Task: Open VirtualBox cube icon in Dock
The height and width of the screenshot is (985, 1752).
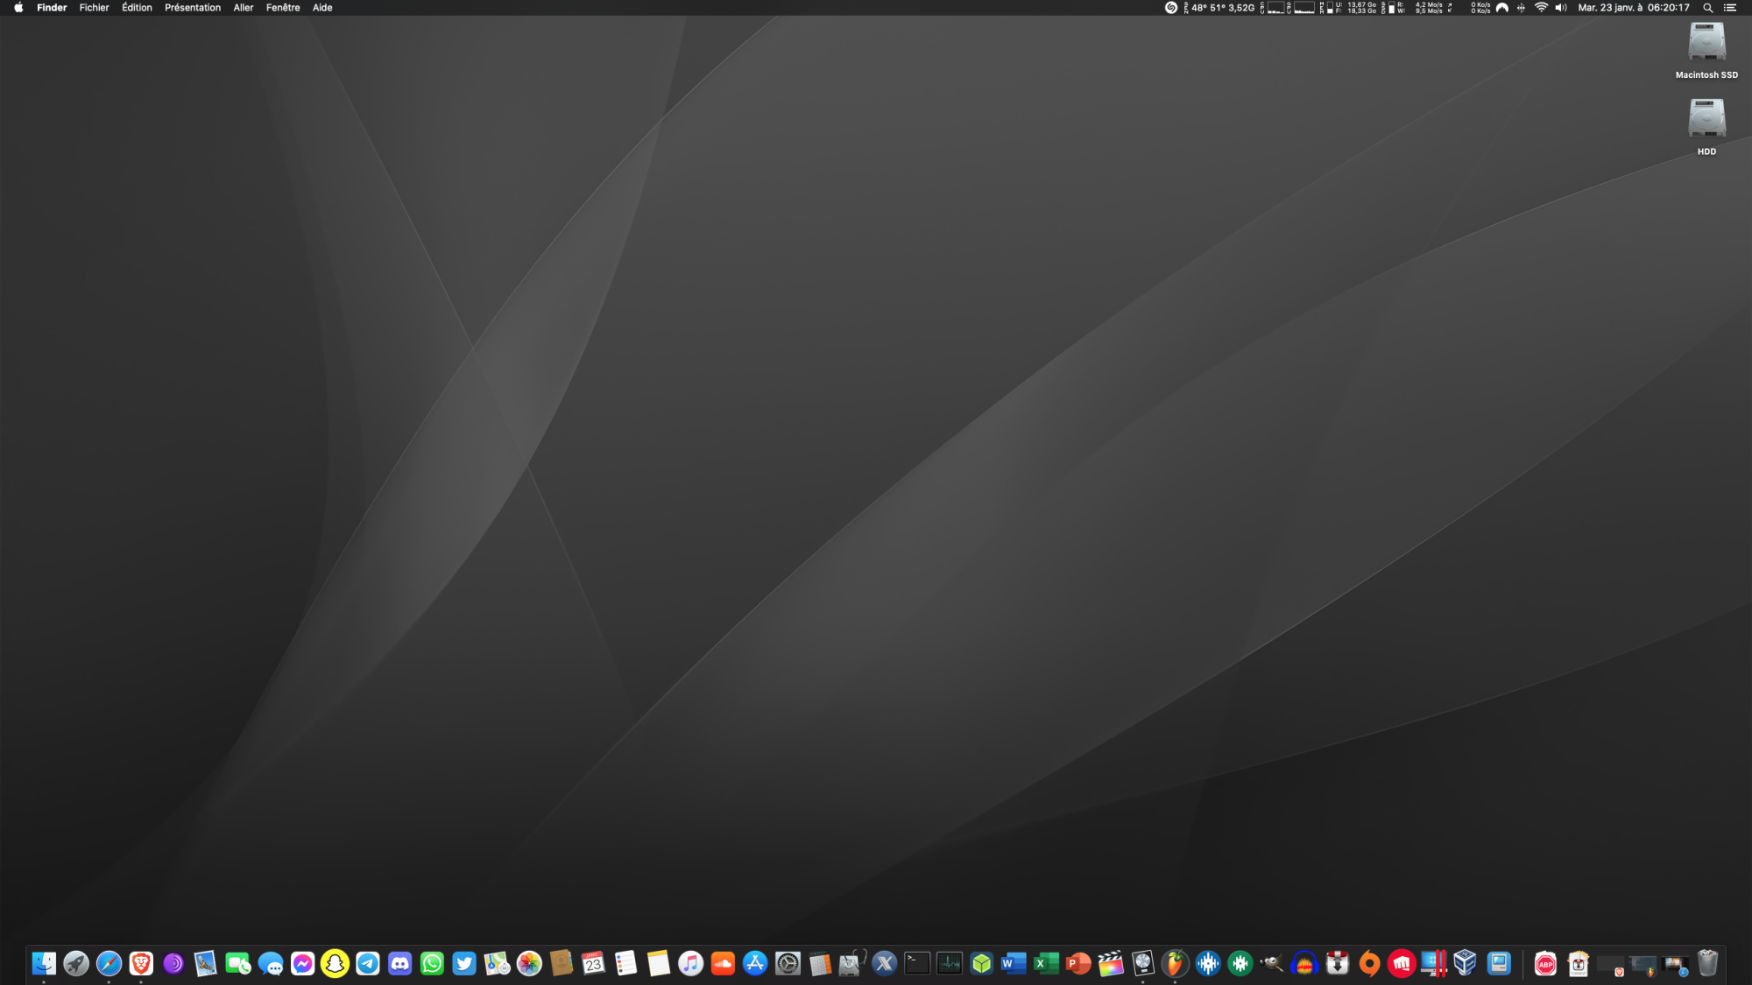Action: [x=1466, y=964]
